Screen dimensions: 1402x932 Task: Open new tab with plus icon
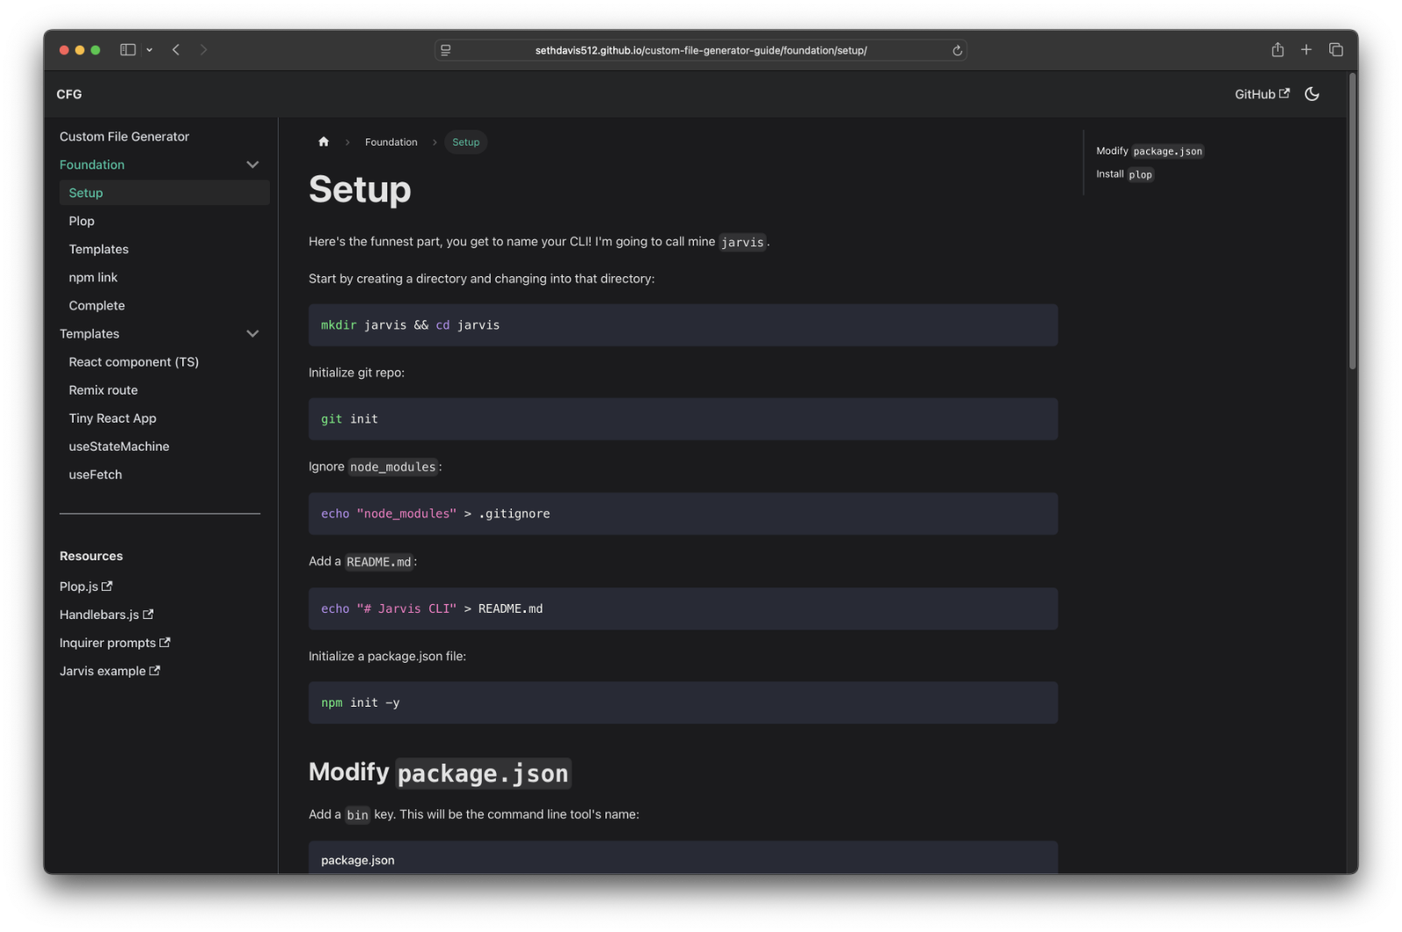coord(1306,50)
